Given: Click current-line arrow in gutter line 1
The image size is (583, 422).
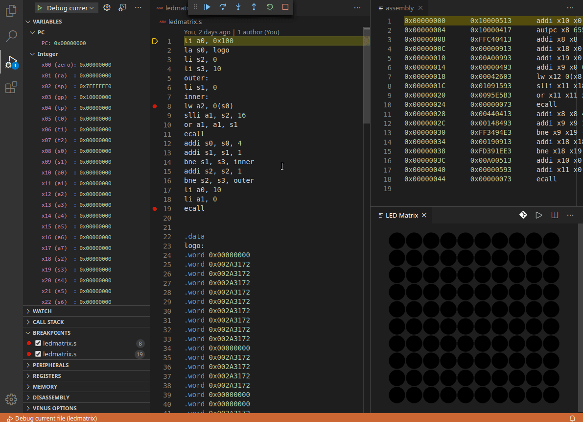Looking at the screenshot, I should pyautogui.click(x=155, y=41).
